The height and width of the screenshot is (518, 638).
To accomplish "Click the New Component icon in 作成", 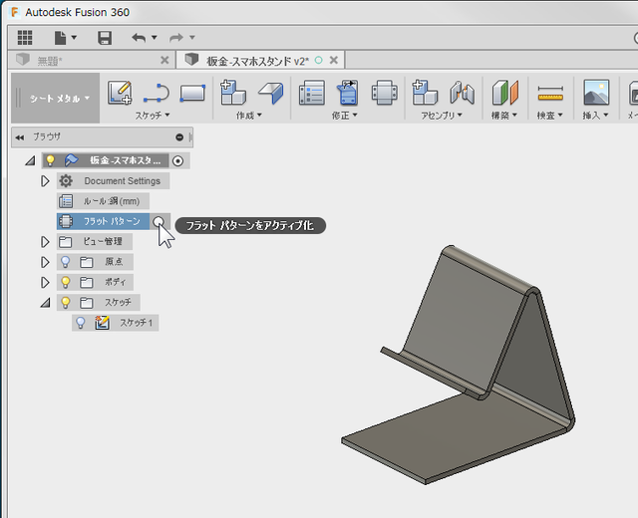I will pos(232,93).
